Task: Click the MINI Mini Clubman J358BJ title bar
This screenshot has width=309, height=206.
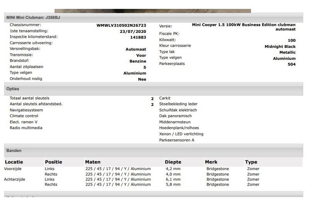Action: coord(33,18)
